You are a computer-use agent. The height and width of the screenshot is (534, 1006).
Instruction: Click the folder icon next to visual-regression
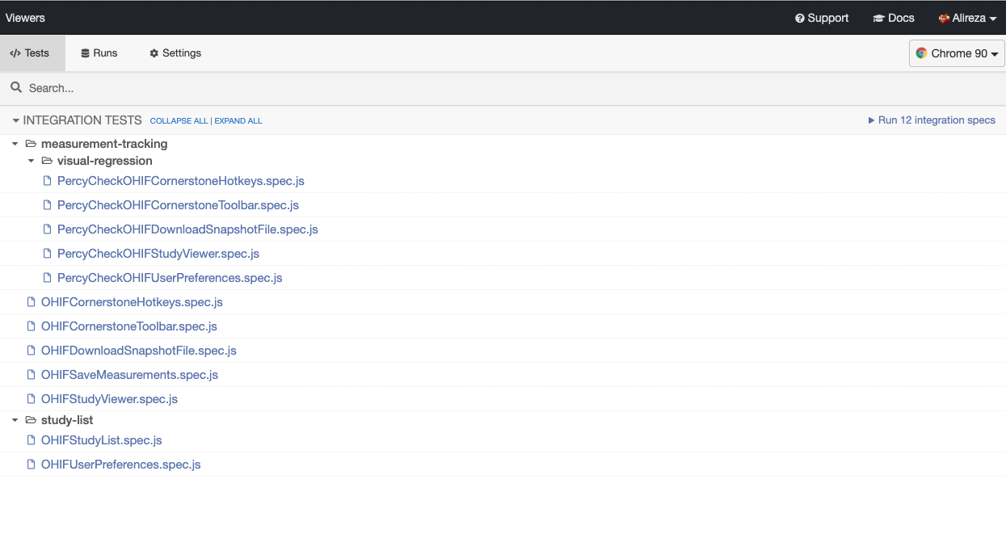pyautogui.click(x=47, y=161)
